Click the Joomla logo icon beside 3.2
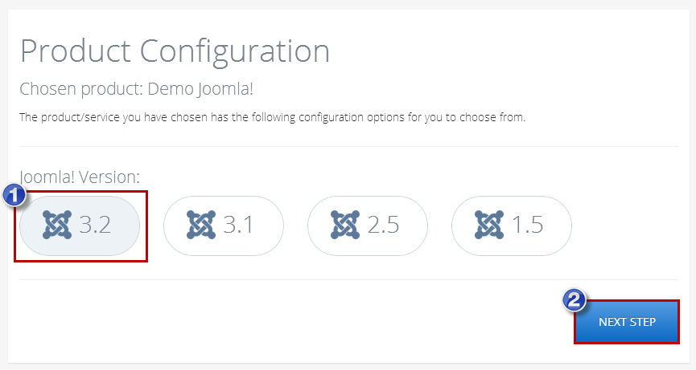Viewport: 696px width, 370px height. coord(57,225)
